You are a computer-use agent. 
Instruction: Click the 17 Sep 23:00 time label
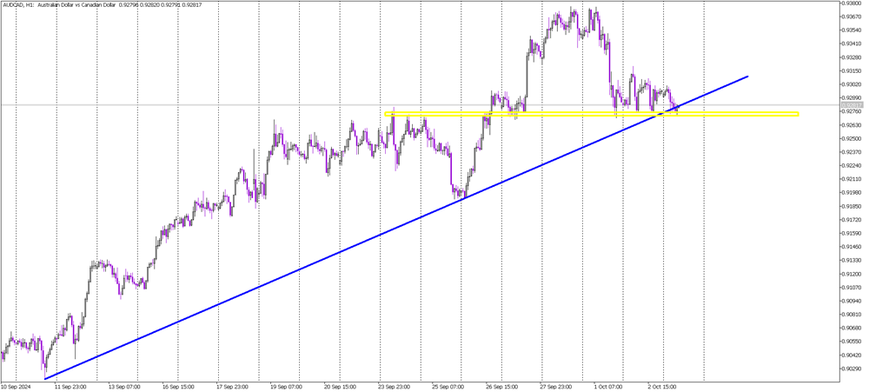(231, 387)
